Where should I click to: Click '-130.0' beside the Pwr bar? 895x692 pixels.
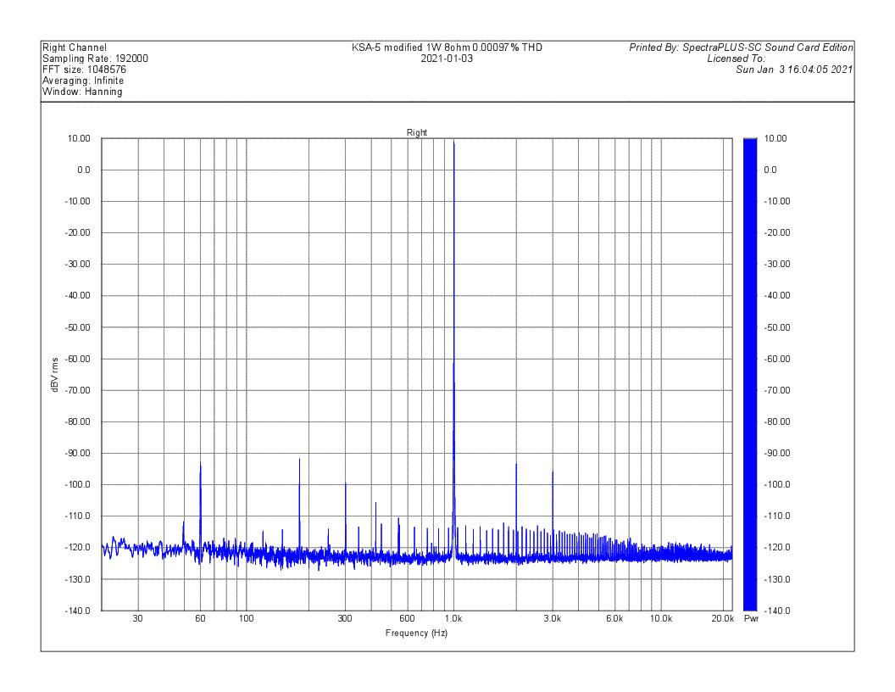[777, 579]
